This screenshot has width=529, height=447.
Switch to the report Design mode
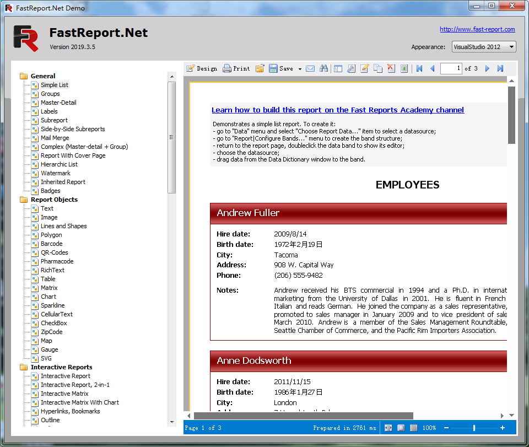[202, 68]
